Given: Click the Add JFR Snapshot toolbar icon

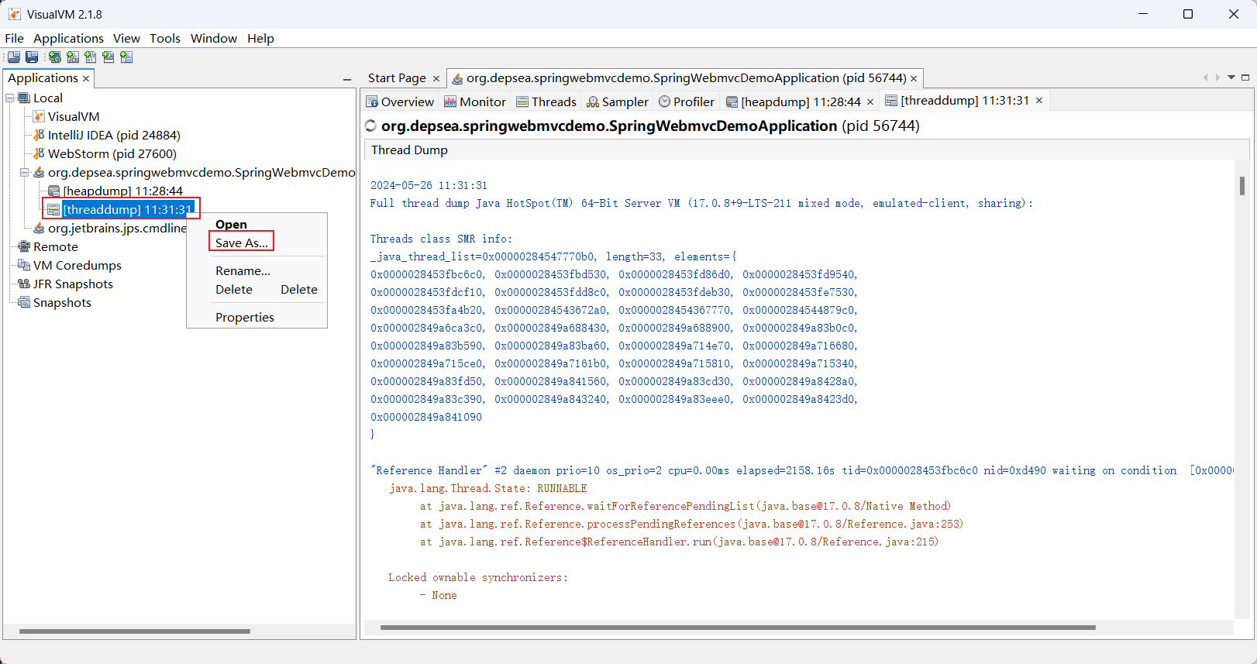Looking at the screenshot, I should (108, 57).
